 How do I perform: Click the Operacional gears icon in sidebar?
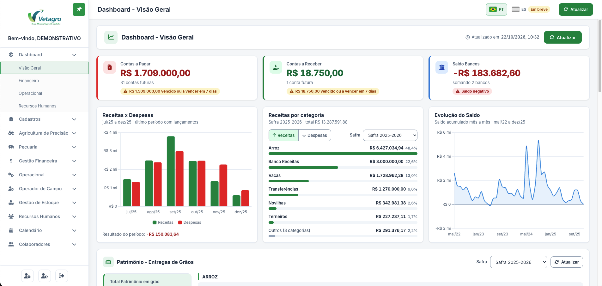click(11, 175)
